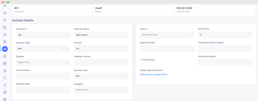
Task: Click the stacked layers icon in sidebar
Action: coord(5,99)
